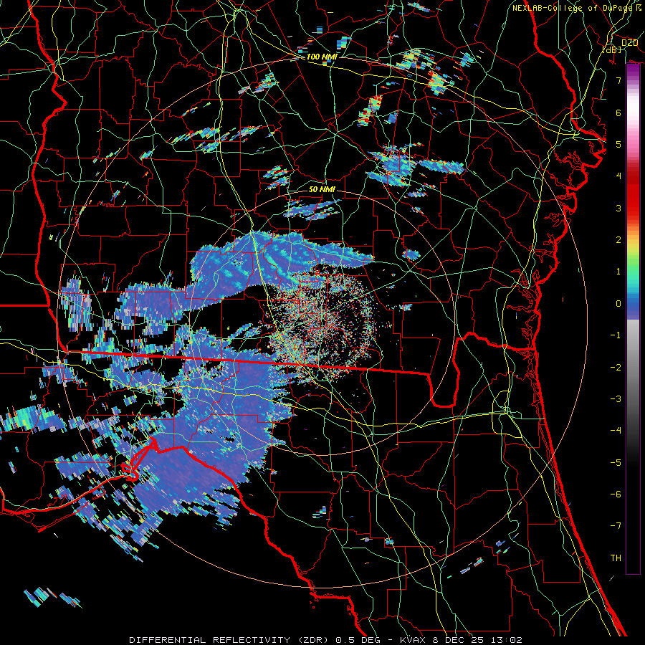
Task: Click the -6 value on the scale
Action: (x=616, y=494)
